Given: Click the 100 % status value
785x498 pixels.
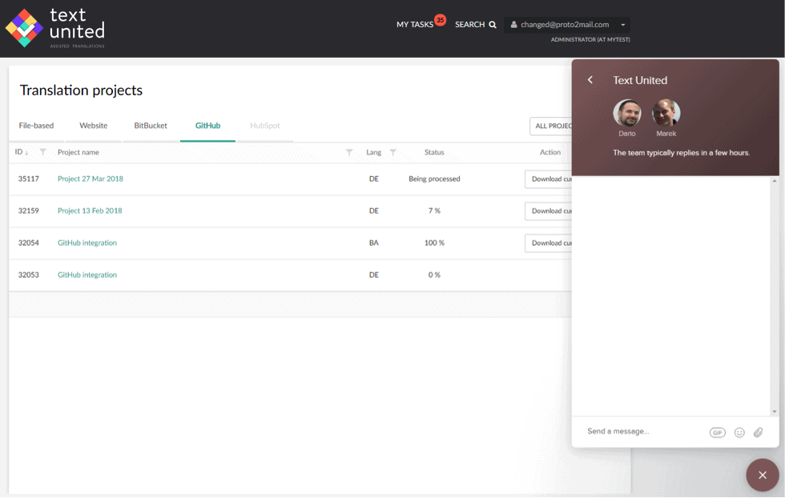Looking at the screenshot, I should coord(434,243).
